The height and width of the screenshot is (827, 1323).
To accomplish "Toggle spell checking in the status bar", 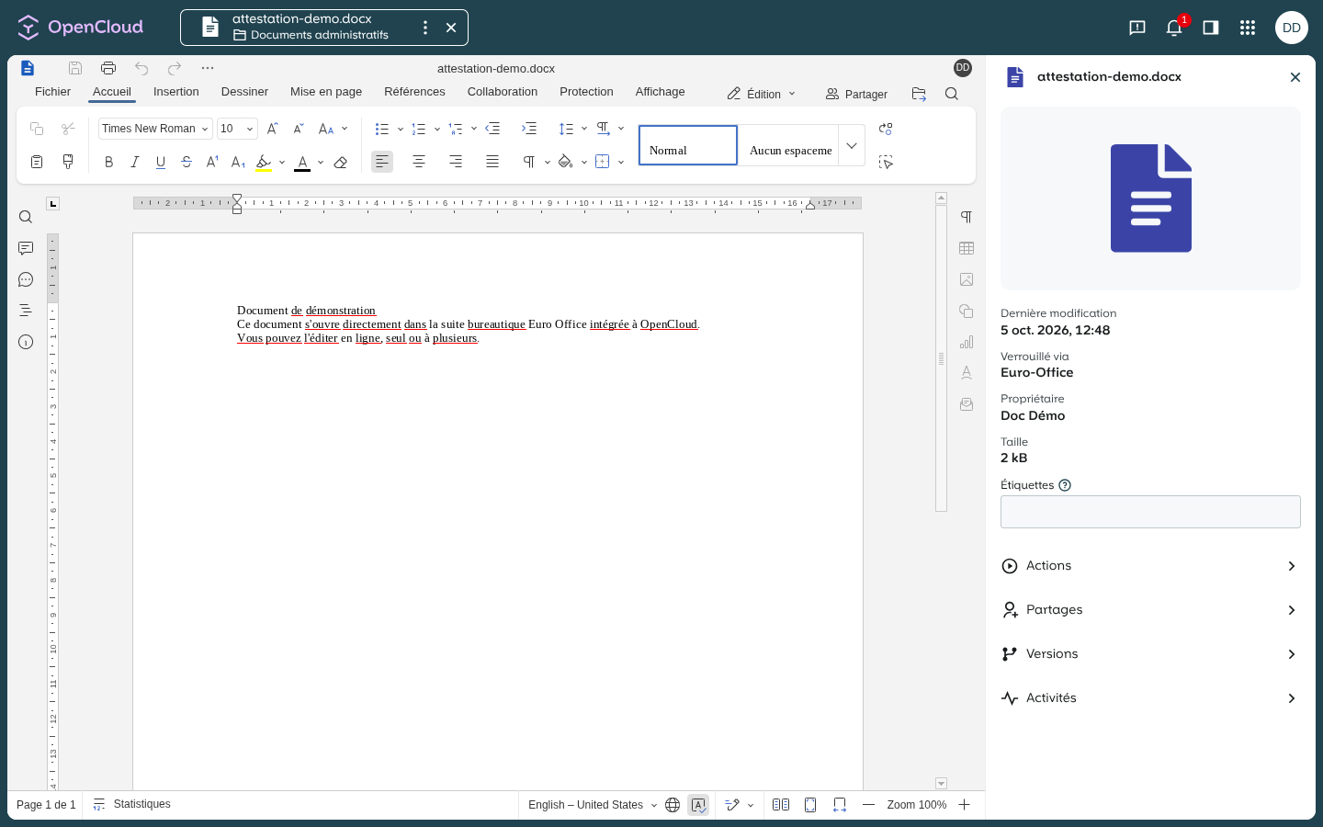I will [x=698, y=805].
